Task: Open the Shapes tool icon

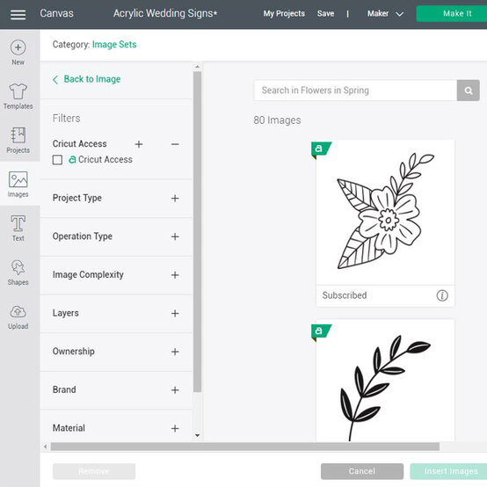Action: click(18, 267)
